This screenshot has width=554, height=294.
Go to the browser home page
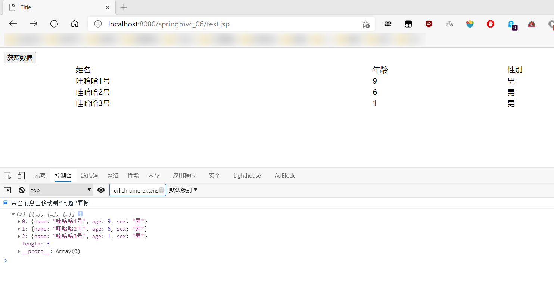(75, 24)
